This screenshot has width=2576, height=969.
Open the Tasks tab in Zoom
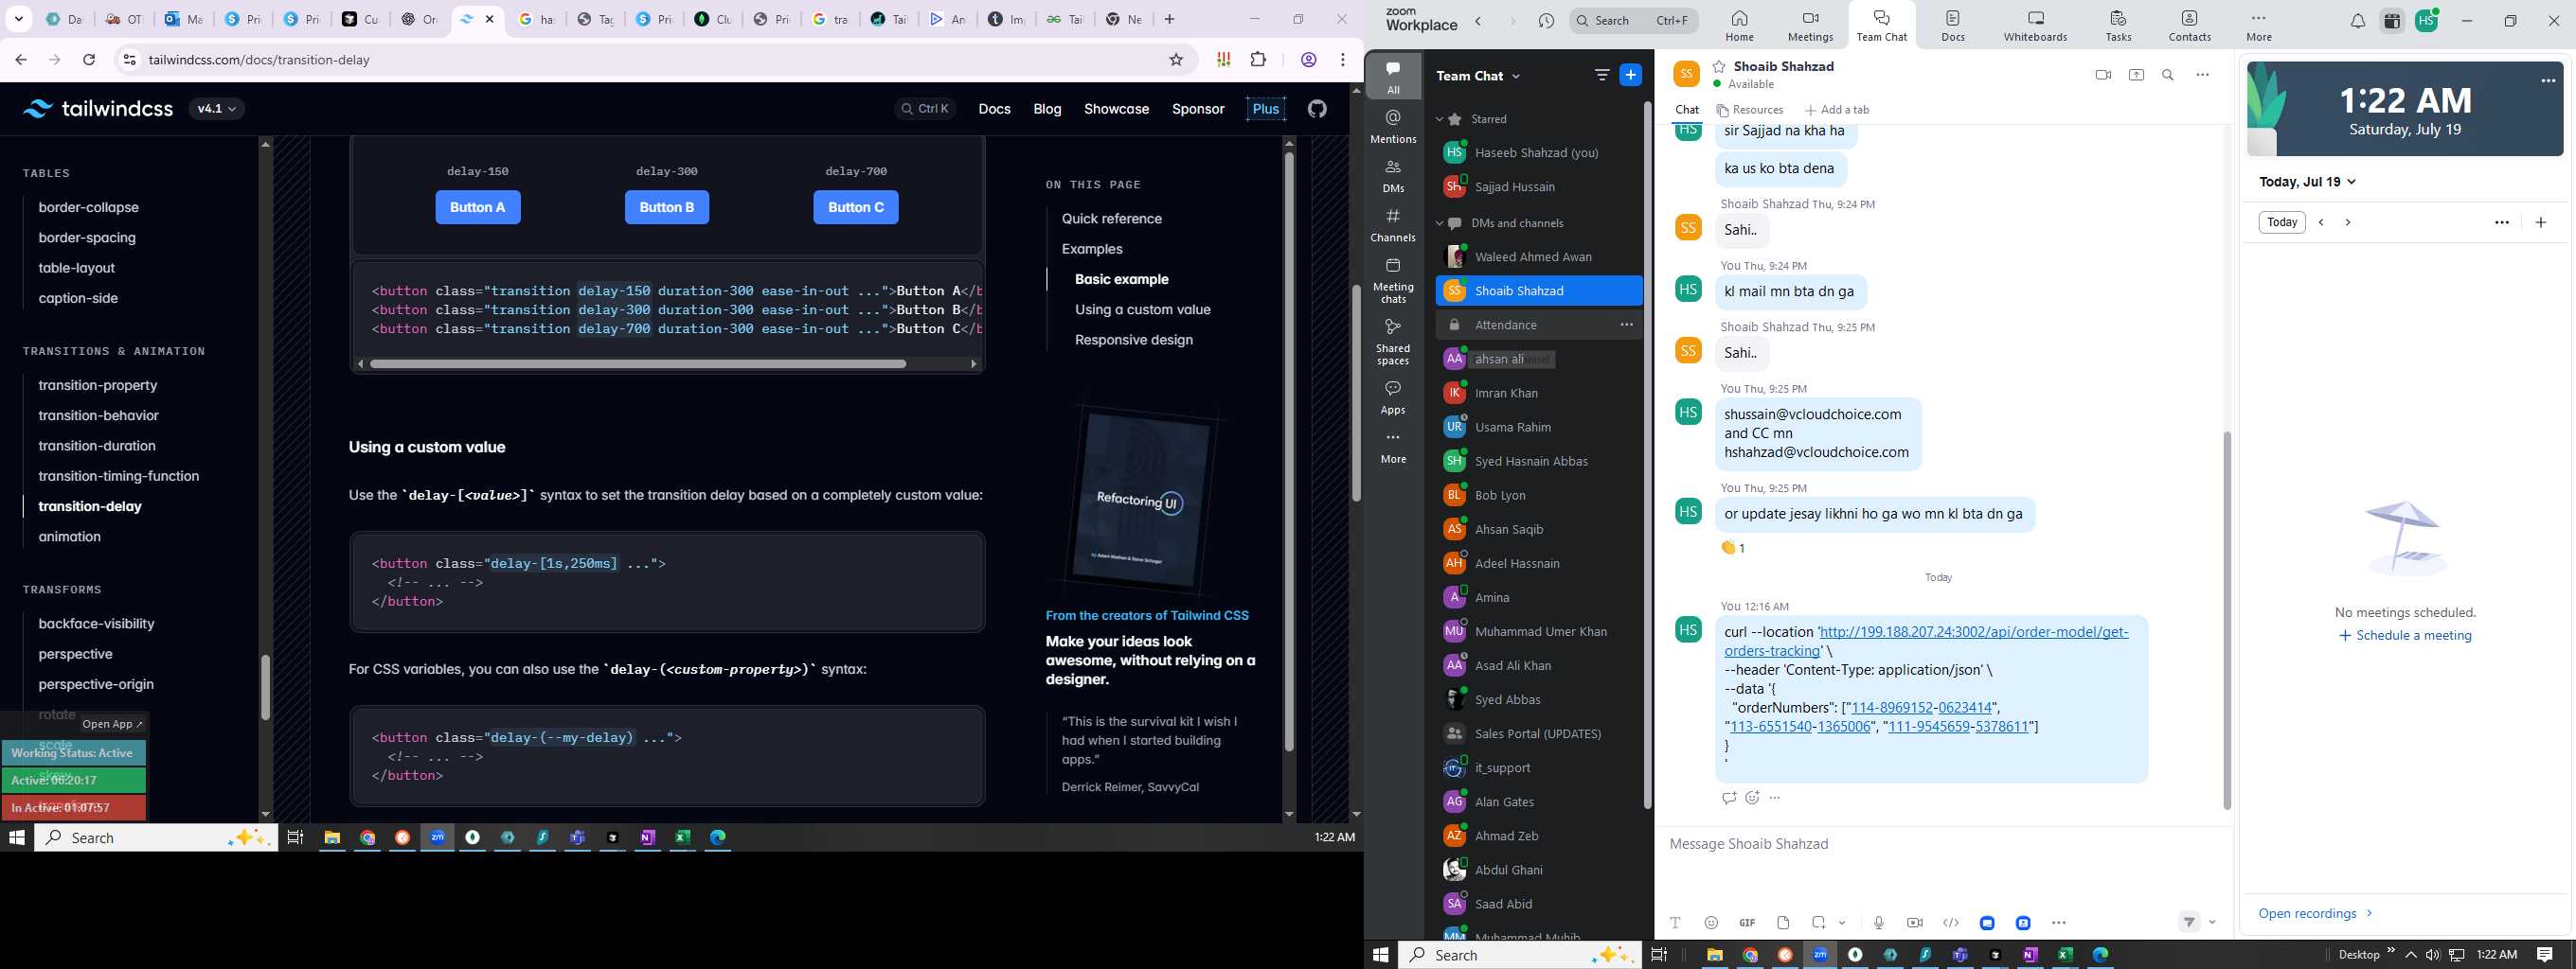pos(2118,25)
